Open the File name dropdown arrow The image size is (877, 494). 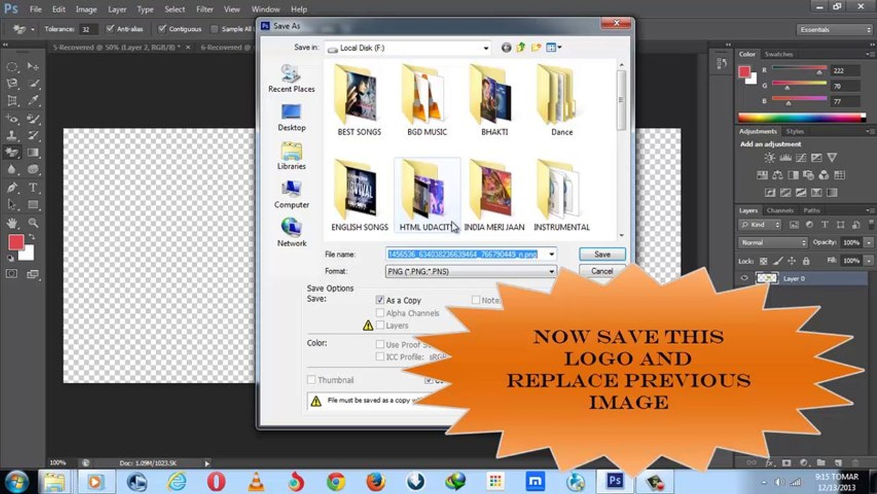pyautogui.click(x=551, y=254)
